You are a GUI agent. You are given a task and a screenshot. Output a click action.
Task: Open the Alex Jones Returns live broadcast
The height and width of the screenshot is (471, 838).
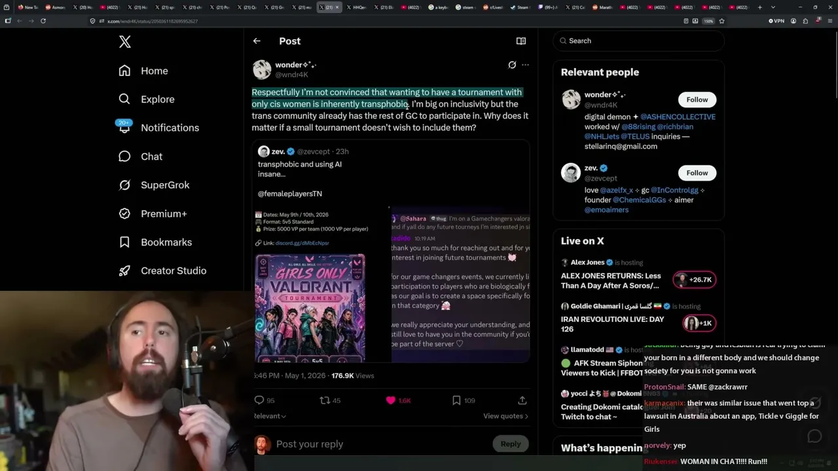611,281
